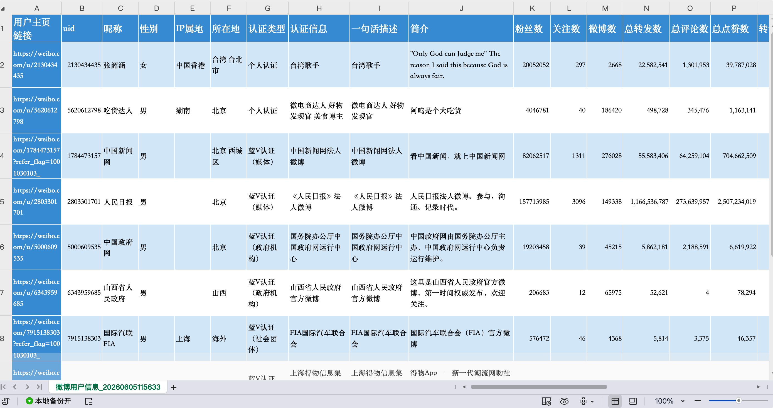This screenshot has height=408, width=773.
Task: Switch to page break preview view
Action: pyautogui.click(x=633, y=401)
